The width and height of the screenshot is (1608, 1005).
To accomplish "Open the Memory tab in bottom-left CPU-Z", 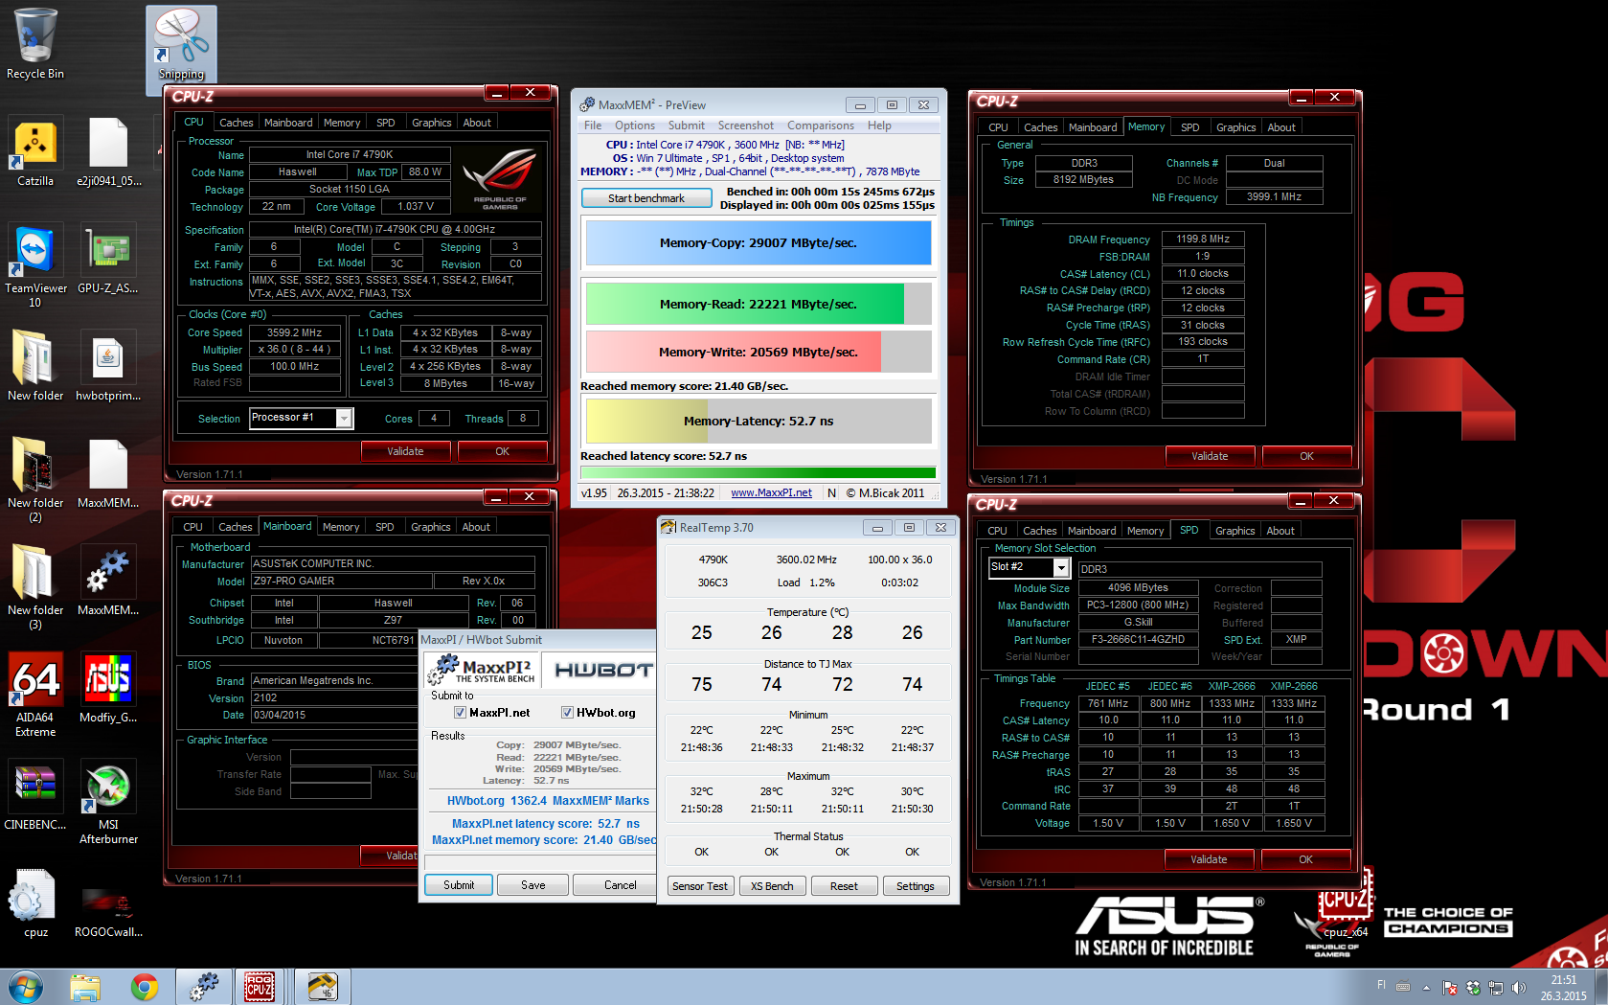I will (341, 527).
